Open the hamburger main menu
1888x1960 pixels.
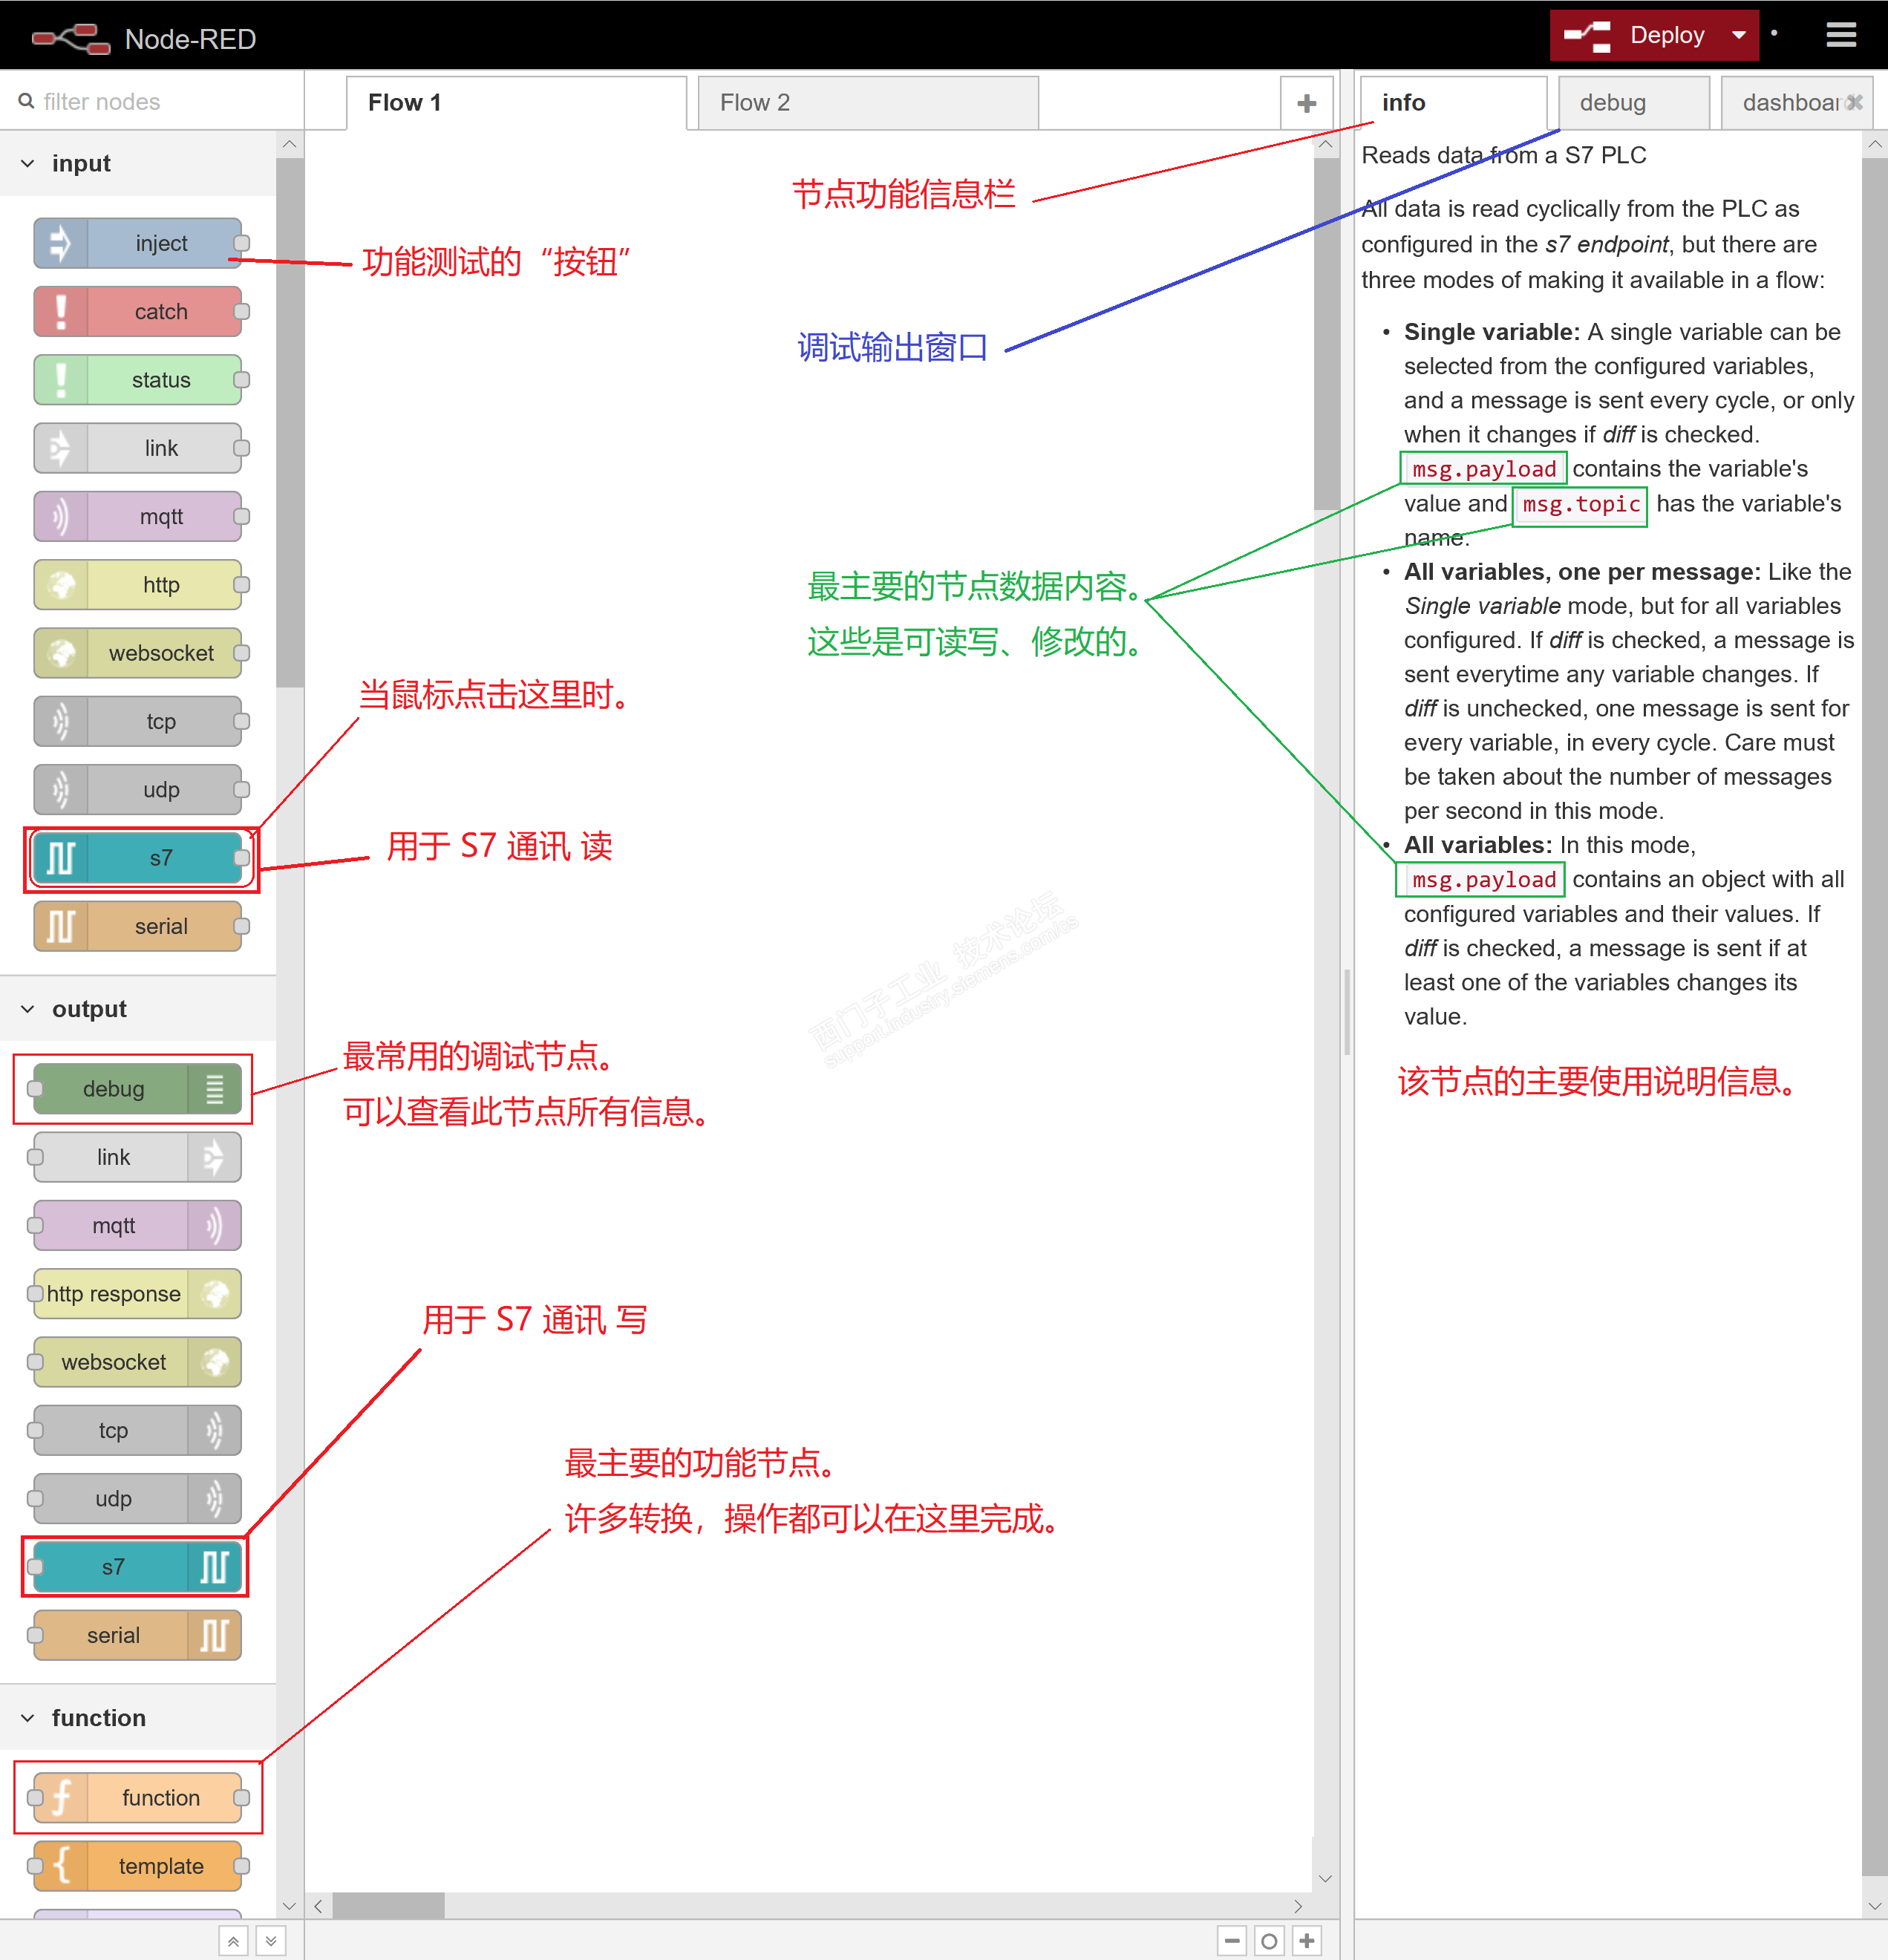(x=1841, y=36)
